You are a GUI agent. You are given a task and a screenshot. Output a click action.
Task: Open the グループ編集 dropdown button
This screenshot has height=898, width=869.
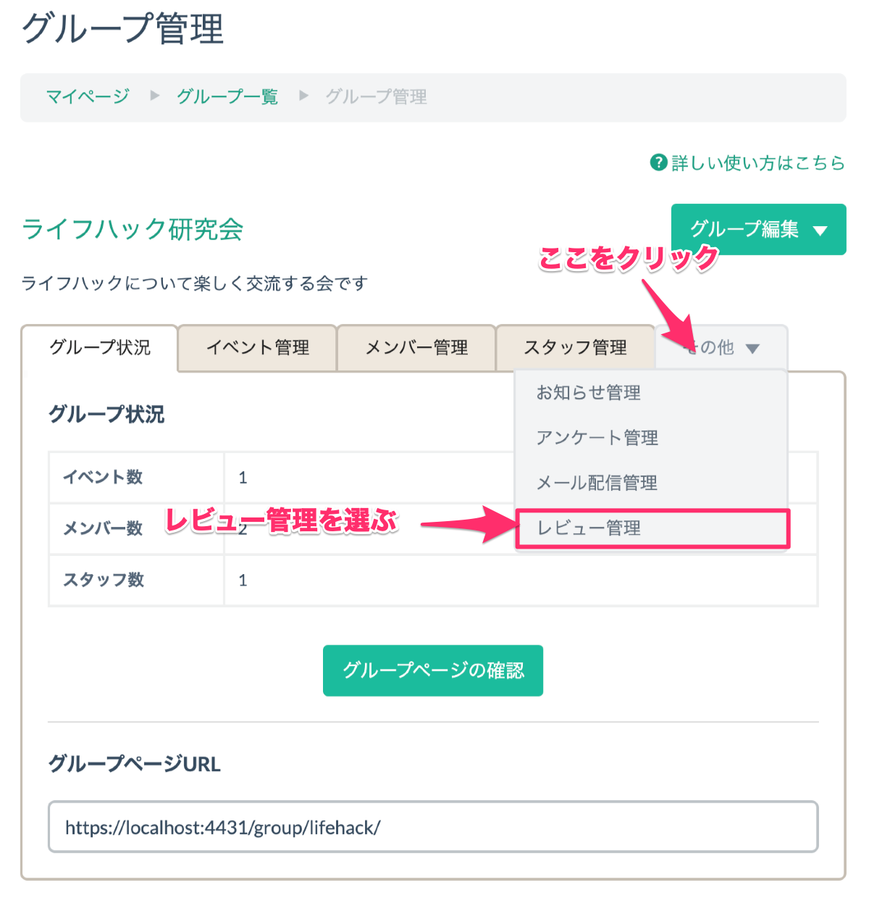(744, 230)
